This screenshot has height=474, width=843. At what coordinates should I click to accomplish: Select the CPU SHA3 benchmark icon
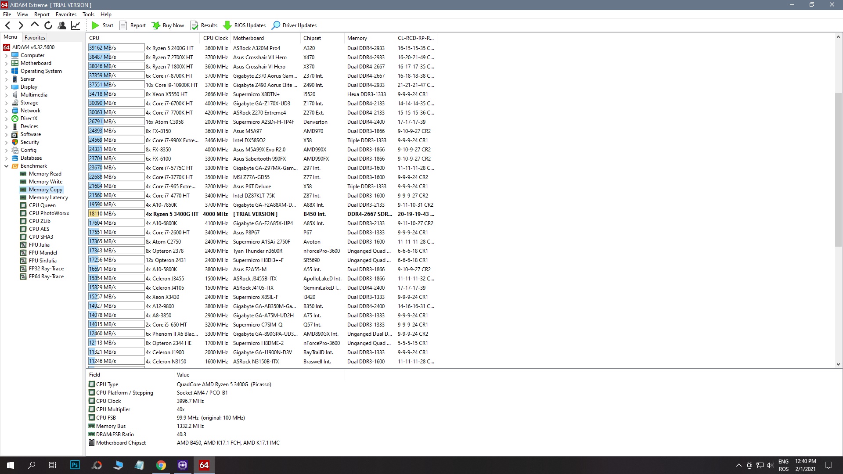pyautogui.click(x=23, y=237)
